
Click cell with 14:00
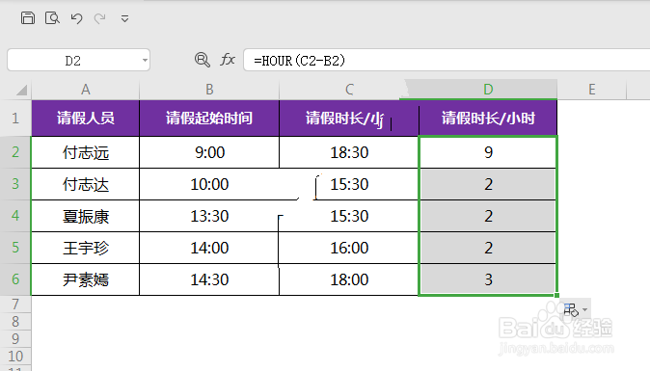coord(209,248)
